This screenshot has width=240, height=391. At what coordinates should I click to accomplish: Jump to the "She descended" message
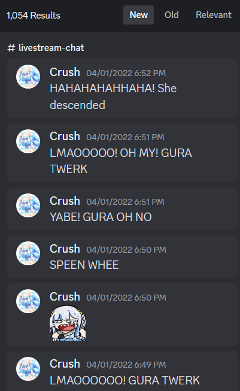tap(122, 89)
